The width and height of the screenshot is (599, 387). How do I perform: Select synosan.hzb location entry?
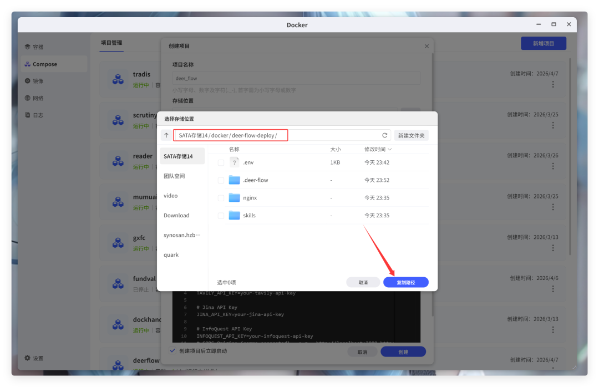click(x=182, y=235)
